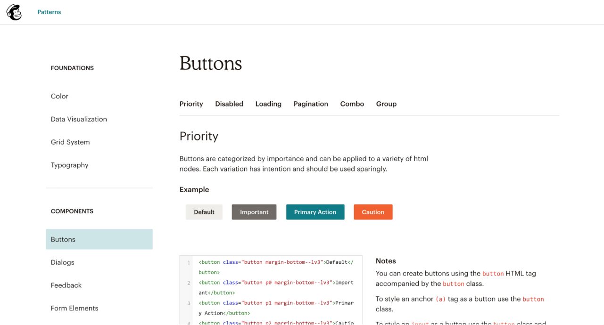Screen dimensions: 604x325
Task: Click the Caution example button
Action: tap(373, 212)
